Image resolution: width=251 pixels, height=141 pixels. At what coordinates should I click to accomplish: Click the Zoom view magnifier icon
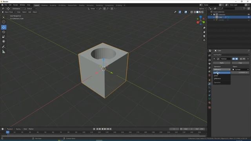(204, 28)
